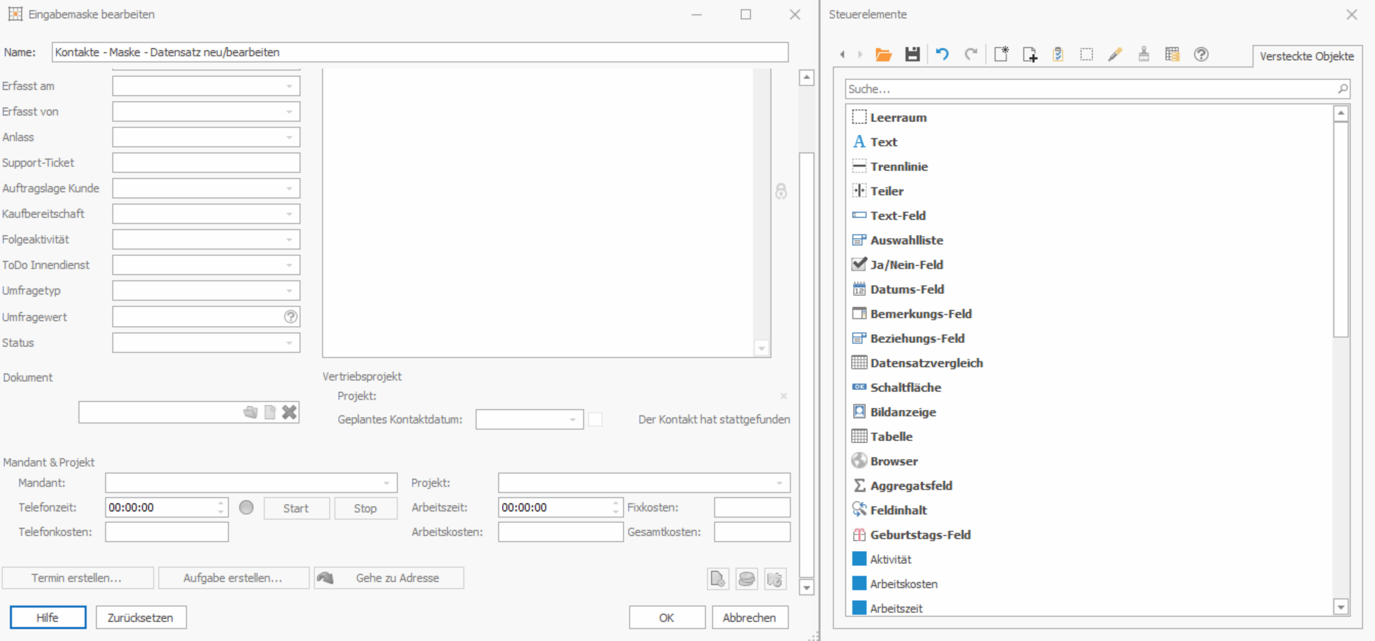Click Aufgabe erstellen button
1375x641 pixels.
233,578
